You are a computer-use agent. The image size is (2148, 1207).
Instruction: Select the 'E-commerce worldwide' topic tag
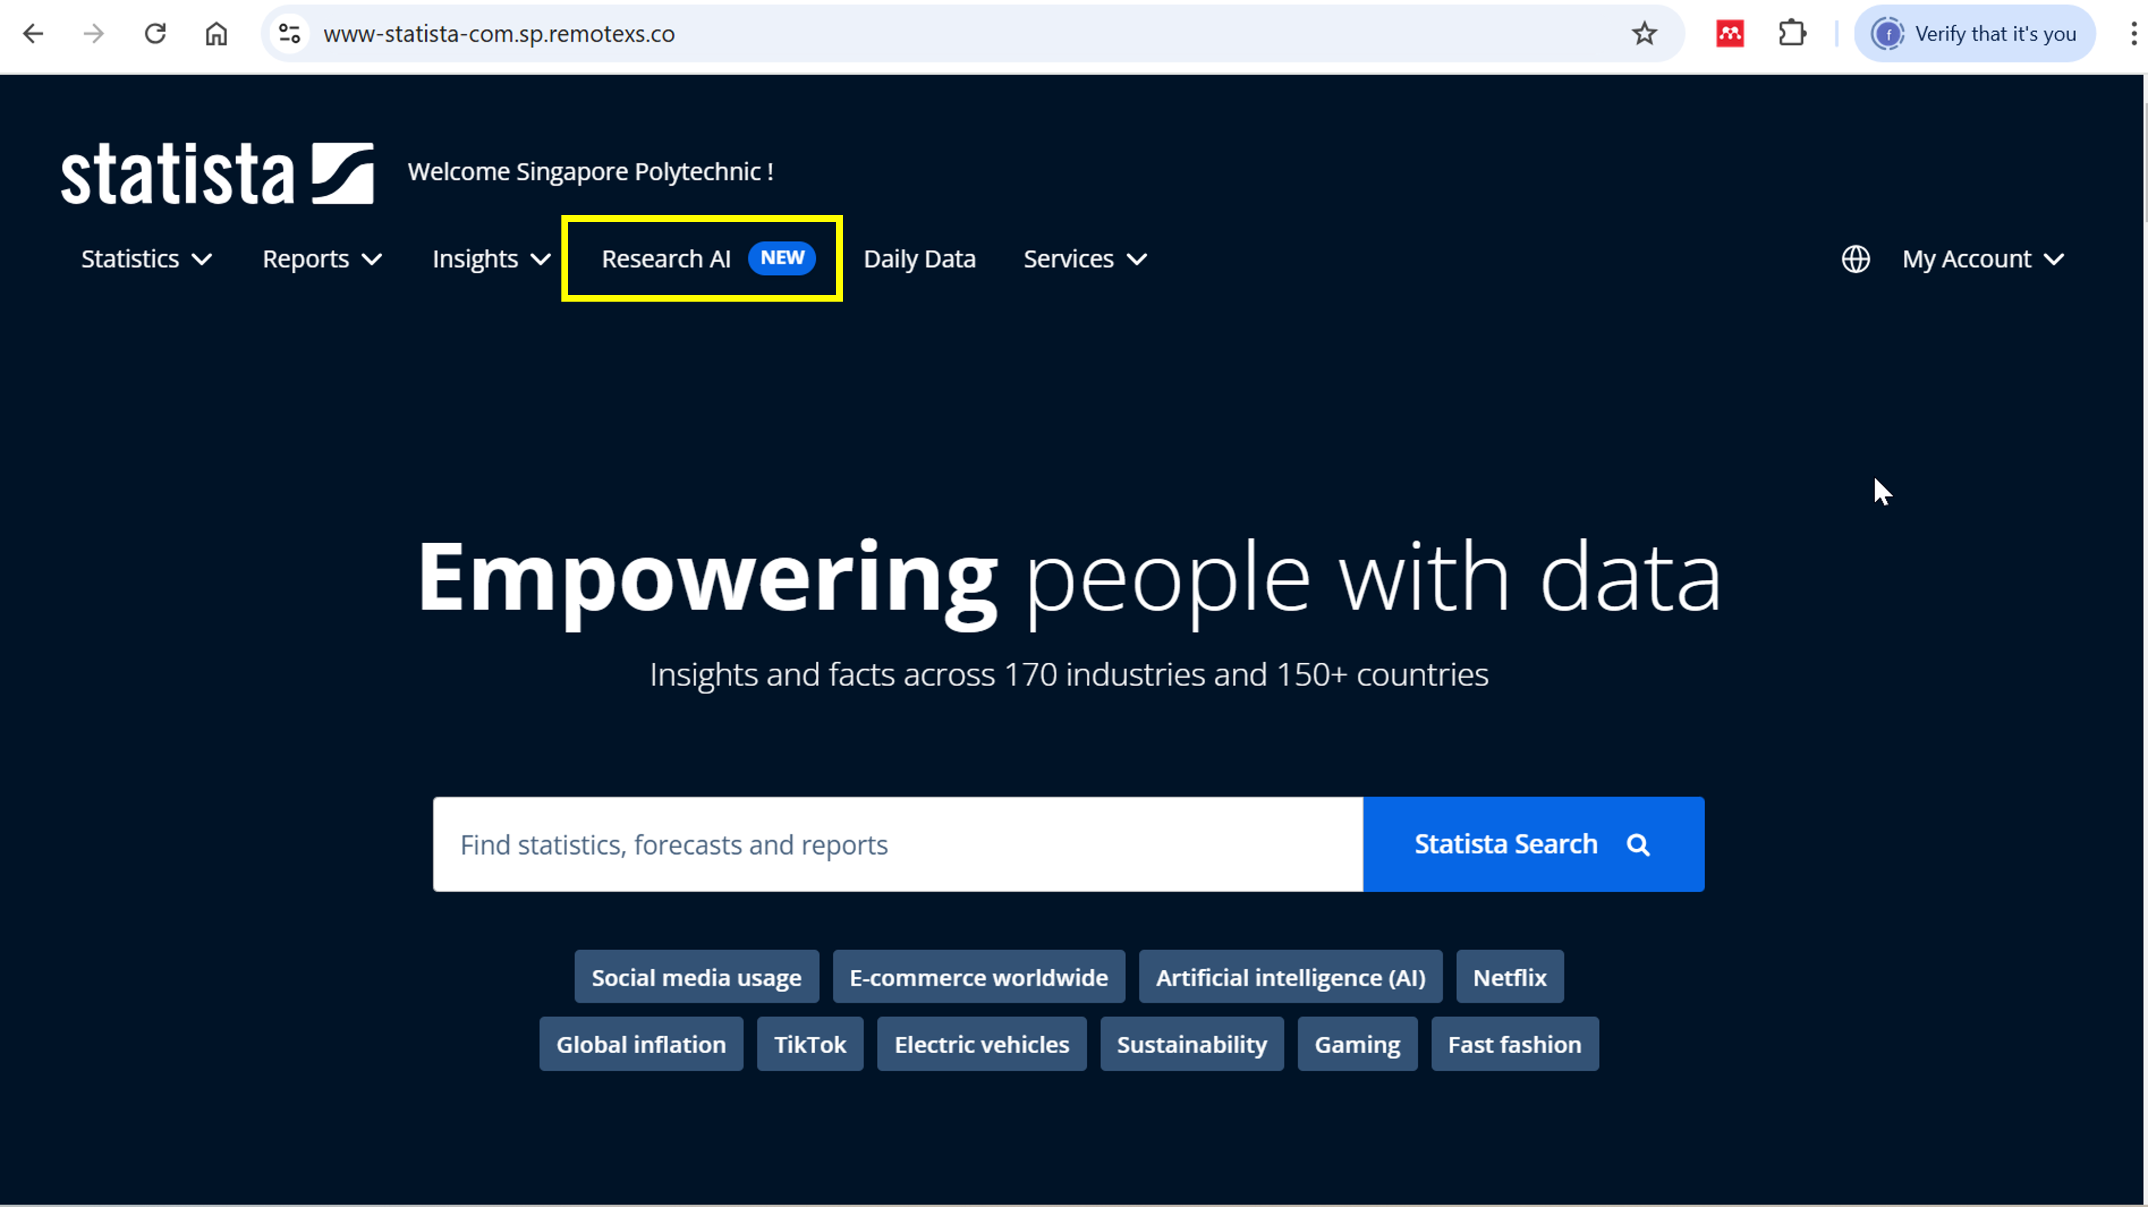[x=978, y=977]
